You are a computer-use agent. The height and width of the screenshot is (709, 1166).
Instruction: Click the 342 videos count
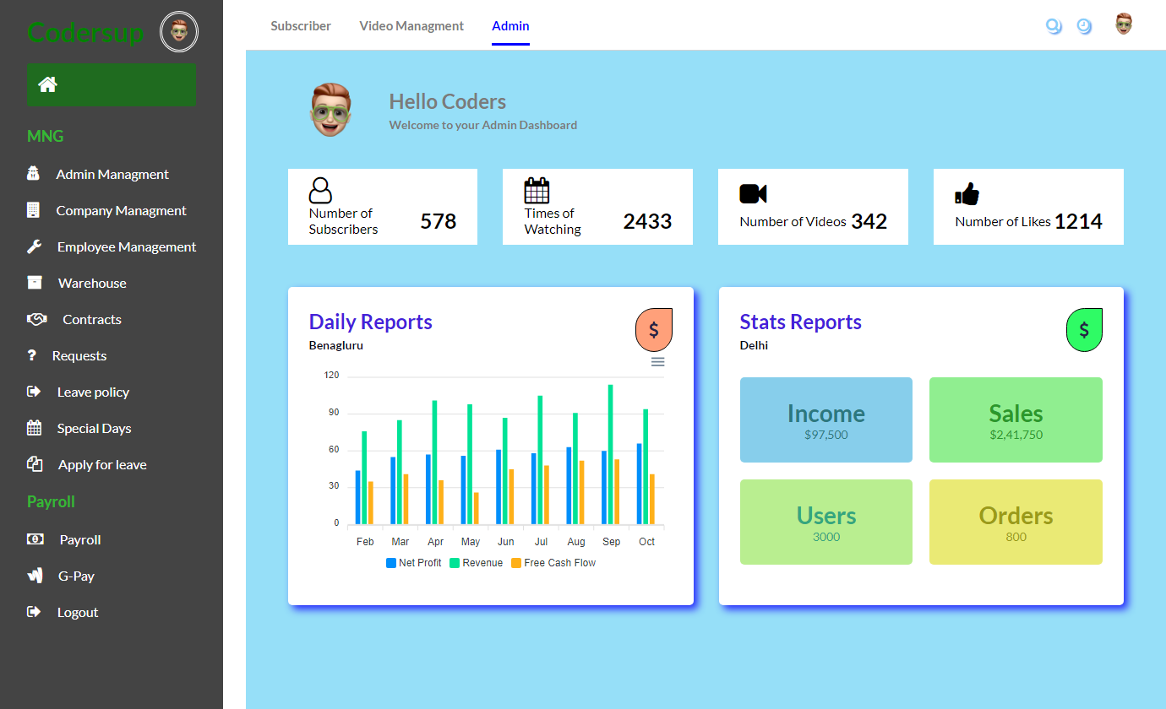869,221
